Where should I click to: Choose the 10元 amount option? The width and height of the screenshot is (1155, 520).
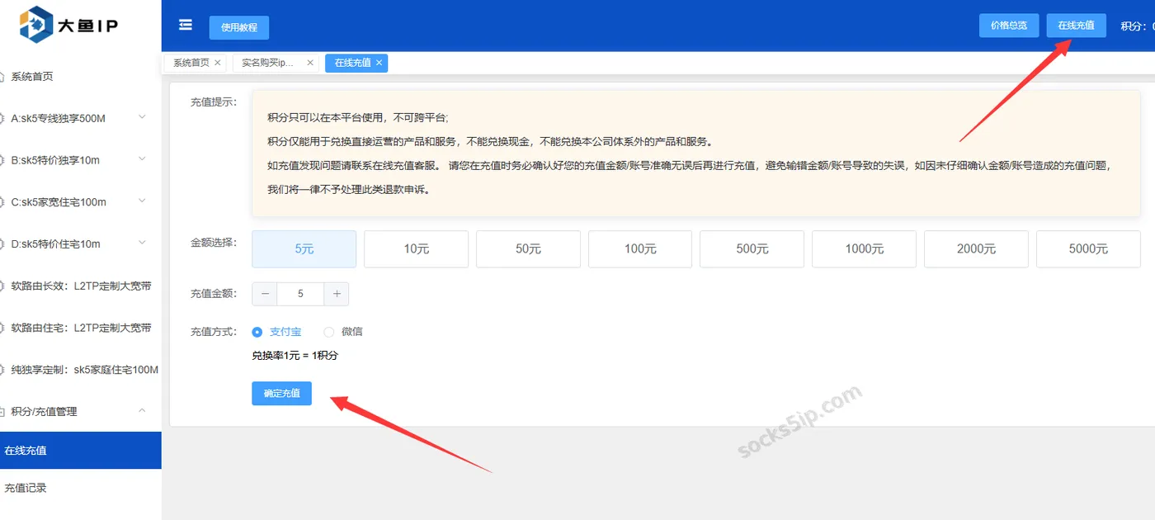(x=416, y=248)
